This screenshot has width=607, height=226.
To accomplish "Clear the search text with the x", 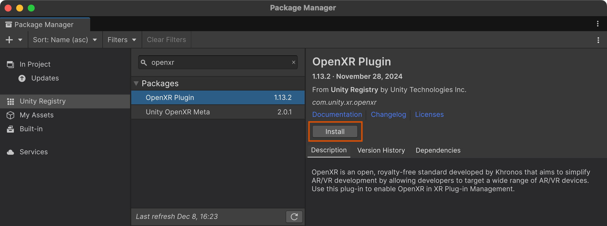I will (294, 62).
